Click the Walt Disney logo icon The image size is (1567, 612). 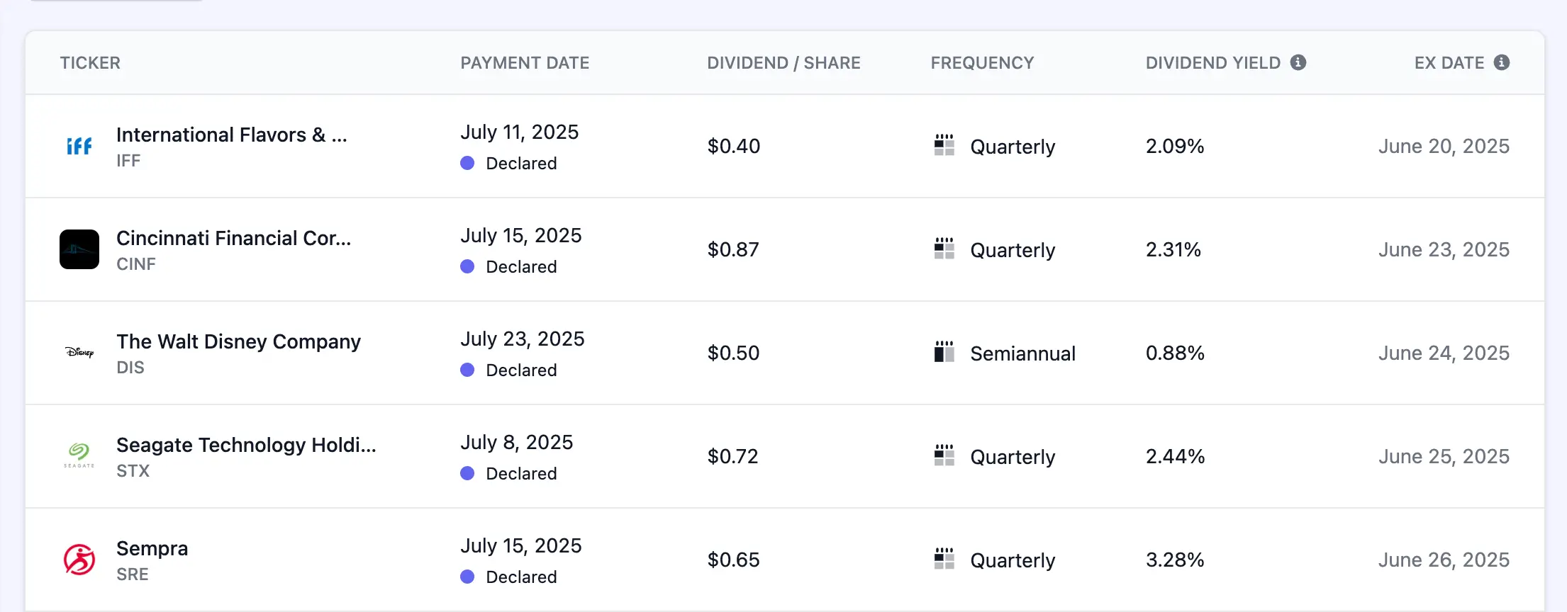pos(79,353)
